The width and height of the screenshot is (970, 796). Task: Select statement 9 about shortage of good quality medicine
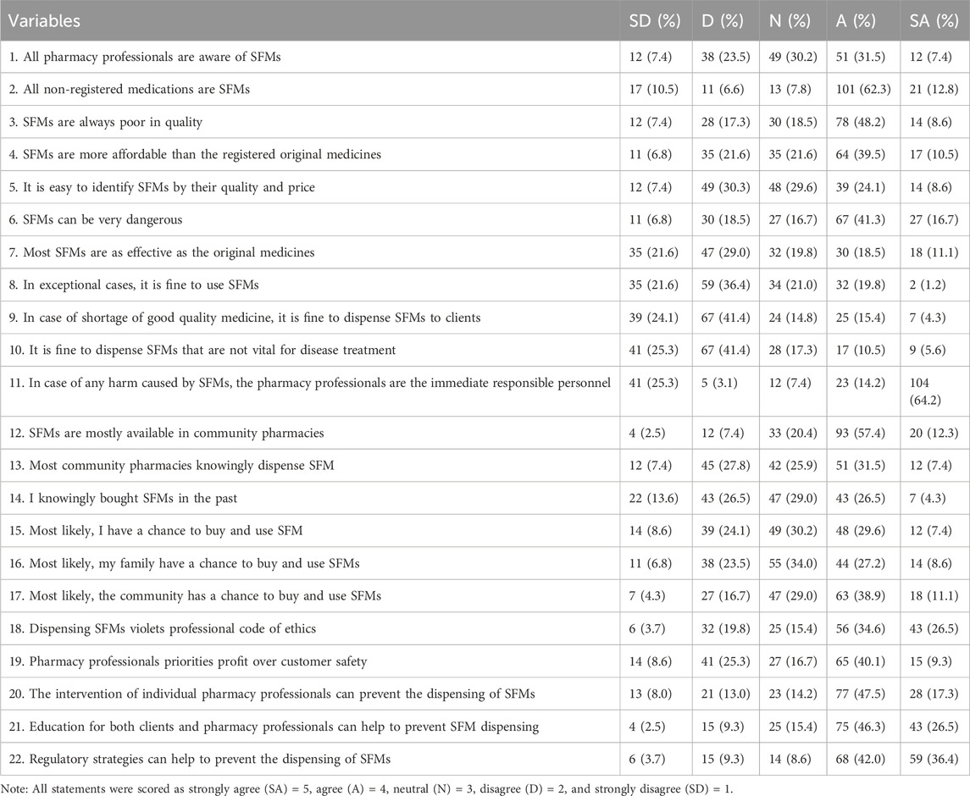[485, 318]
